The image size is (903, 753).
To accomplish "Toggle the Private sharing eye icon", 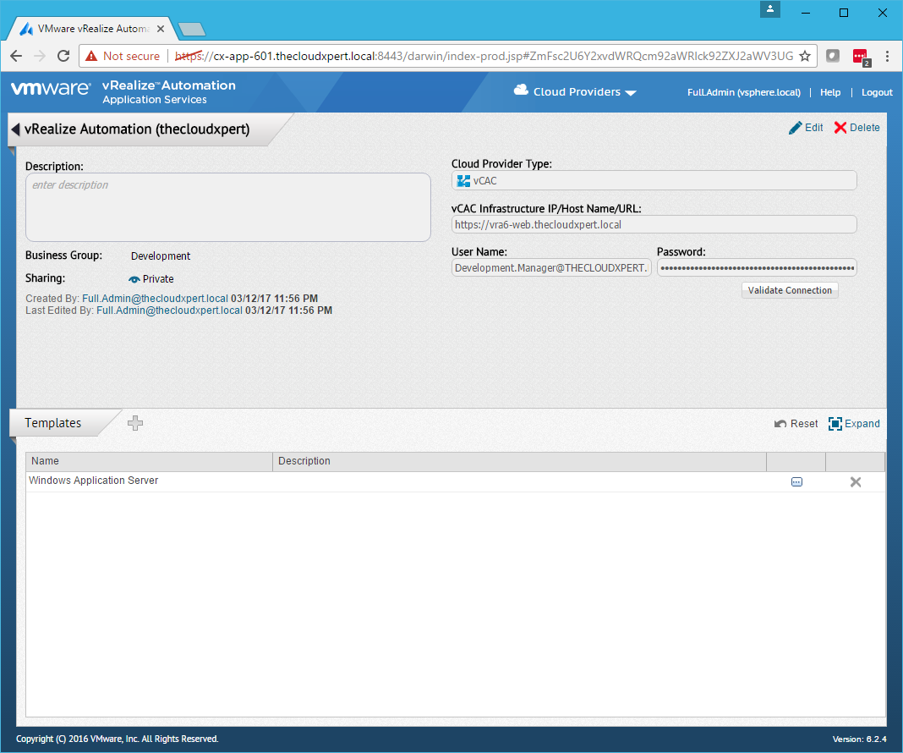I will pyautogui.click(x=134, y=279).
